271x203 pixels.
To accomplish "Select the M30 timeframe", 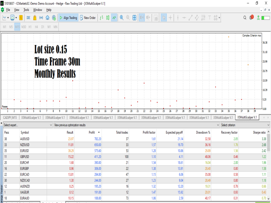I will tap(24, 27).
